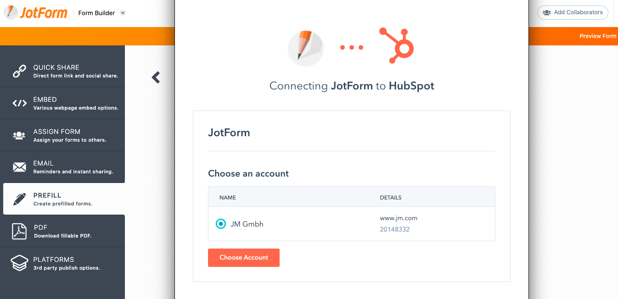Click the Add Collaborators button
Viewport: 618px width, 299px height.
(x=573, y=12)
